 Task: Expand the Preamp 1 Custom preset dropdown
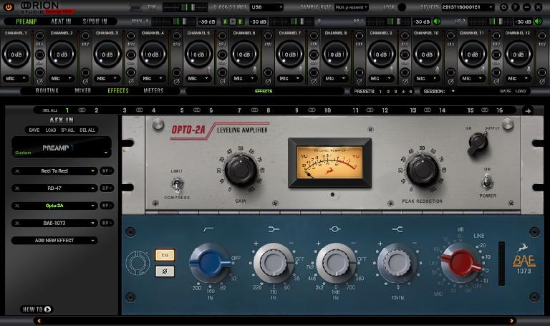tap(105, 153)
